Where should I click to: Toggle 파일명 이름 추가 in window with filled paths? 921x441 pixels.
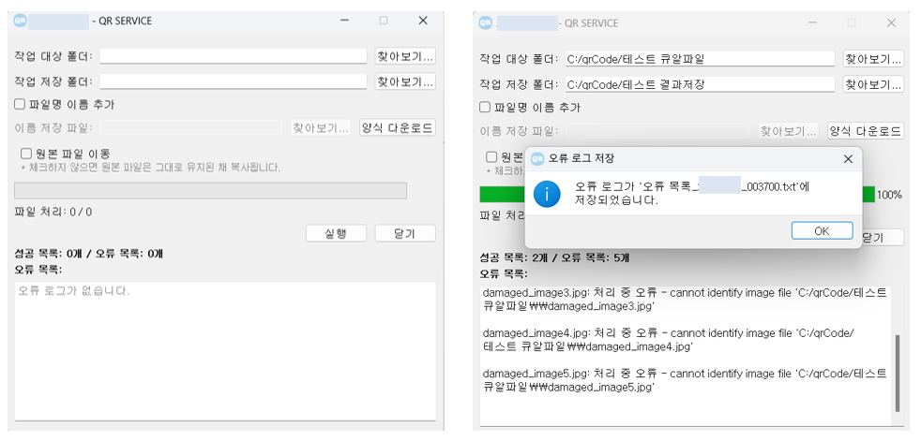coord(485,108)
